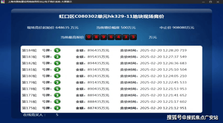The width and height of the screenshot is (223, 123).
Task: Click bid time 2025-02-20 12:24:05 210
Action: point(163,76)
